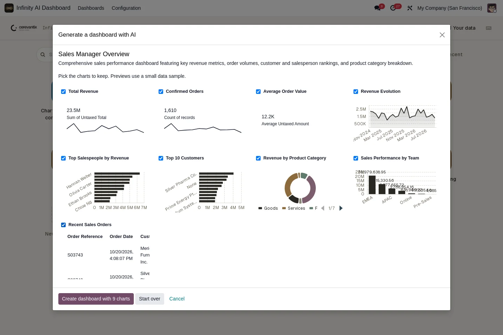Uncheck the Total Revenue chart

point(63,91)
